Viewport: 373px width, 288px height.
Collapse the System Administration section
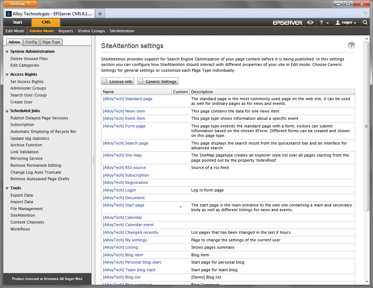click(x=7, y=52)
